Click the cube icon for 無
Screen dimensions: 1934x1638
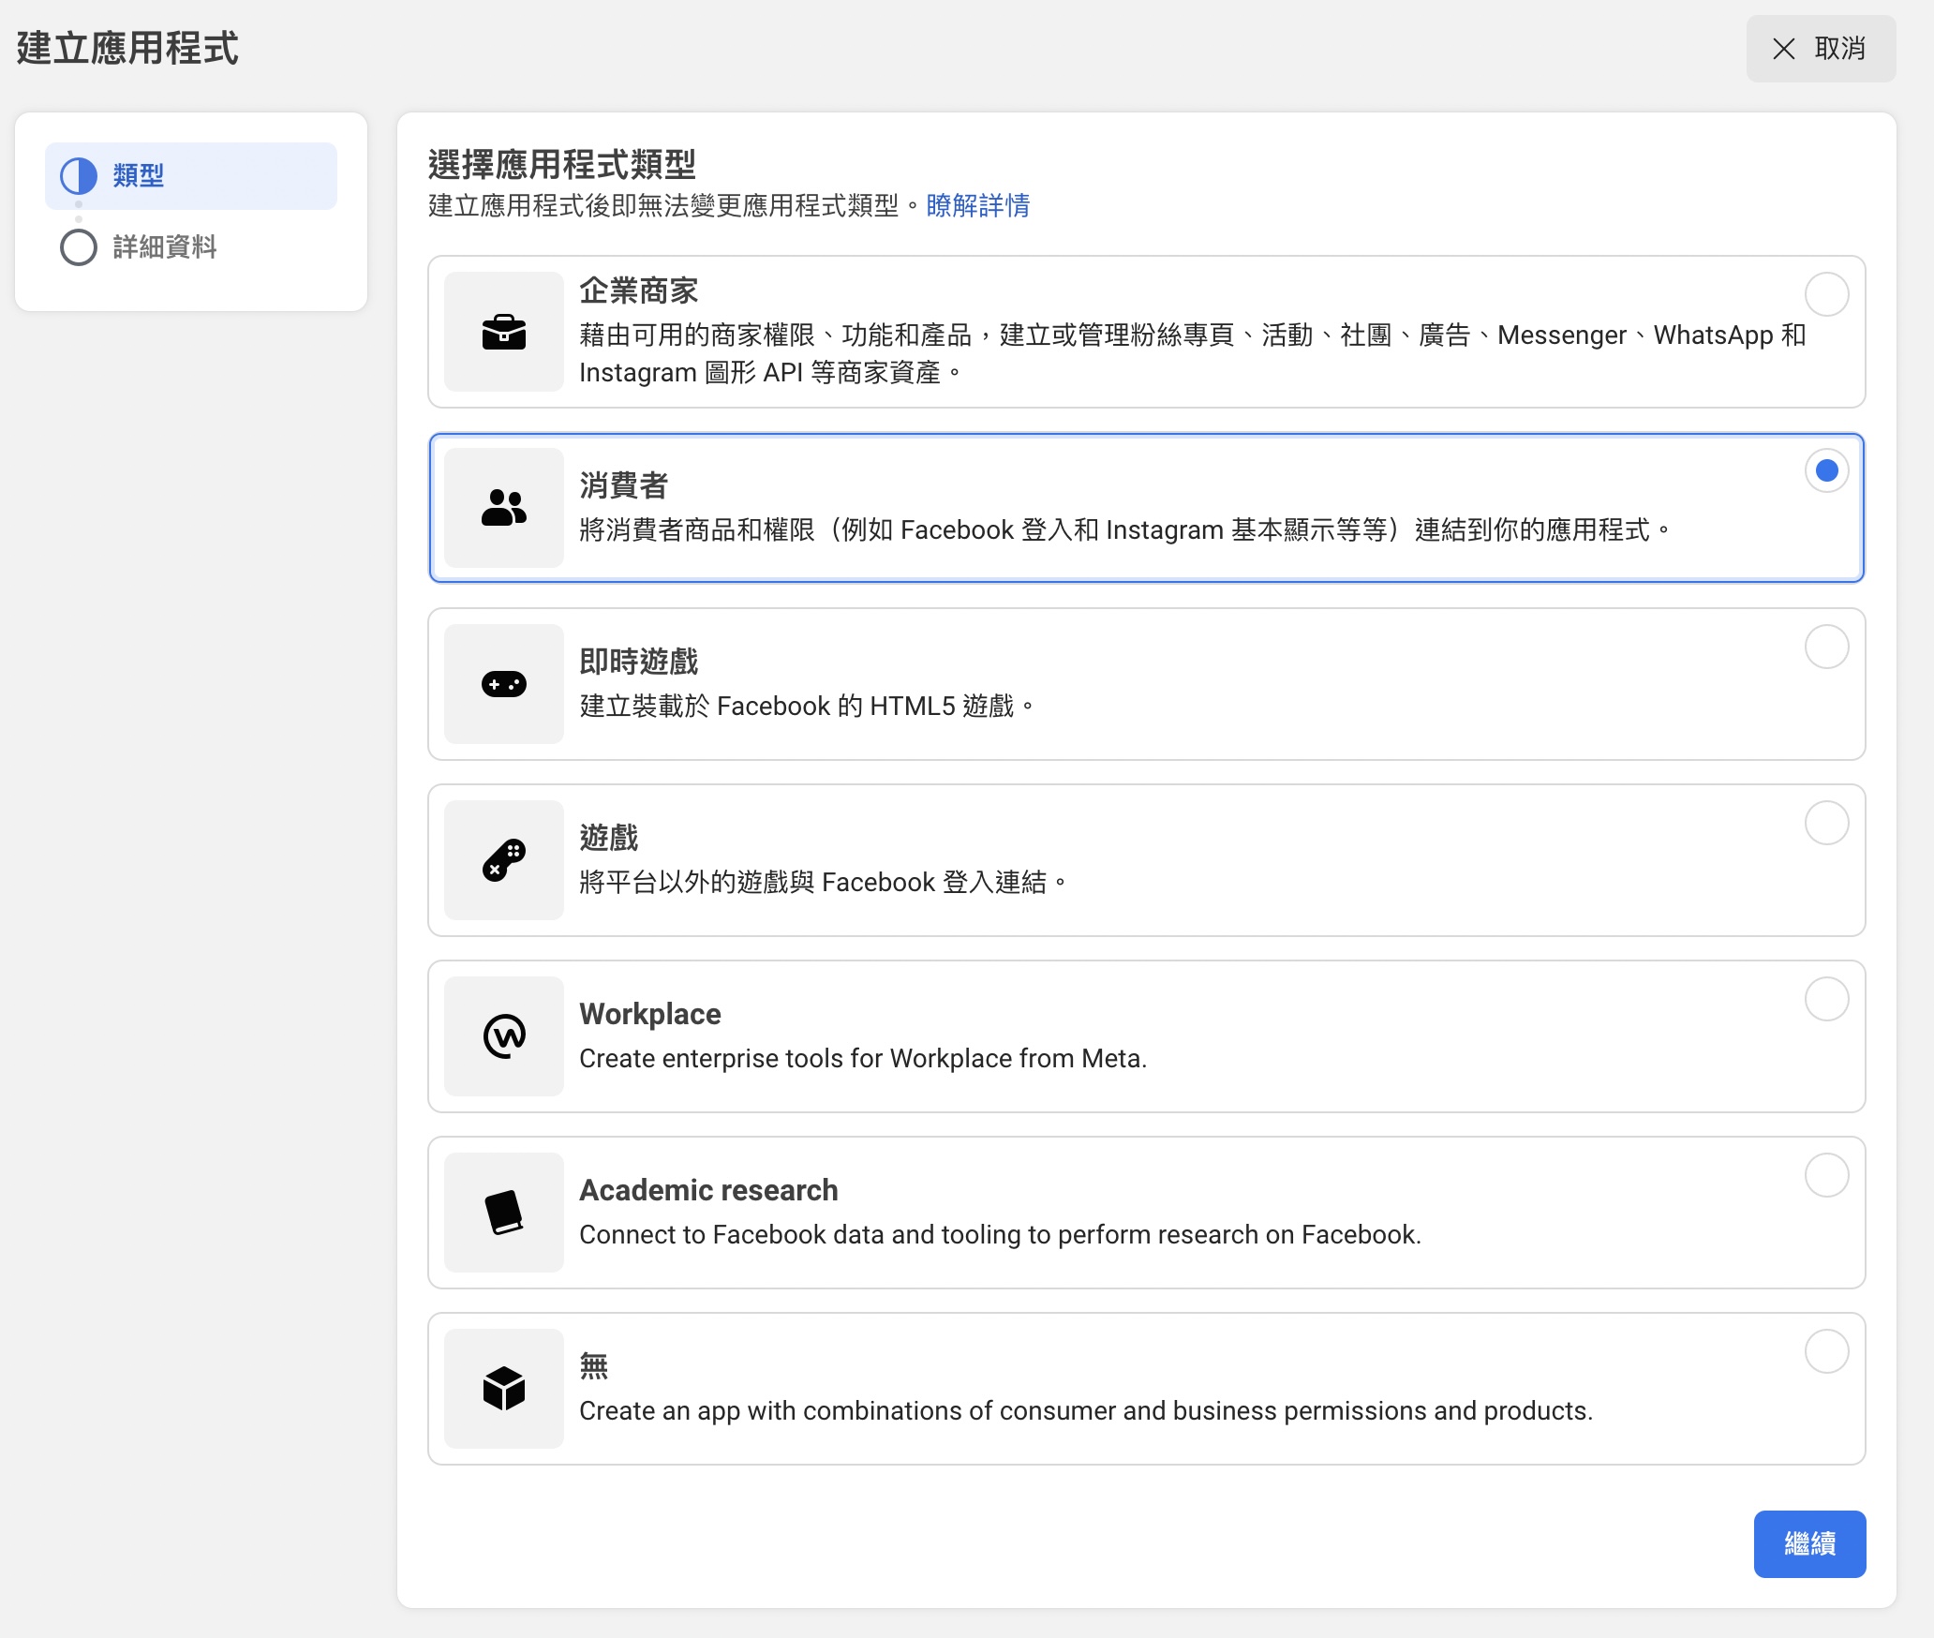[x=503, y=1389]
